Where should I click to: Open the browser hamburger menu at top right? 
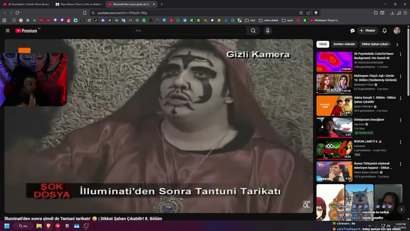[x=405, y=13]
